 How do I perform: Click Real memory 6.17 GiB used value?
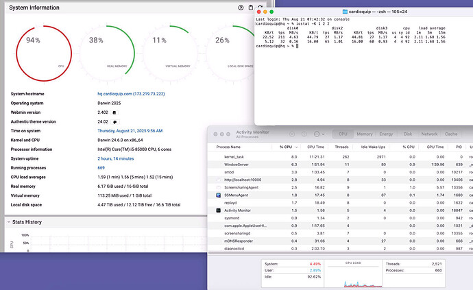pos(123,186)
